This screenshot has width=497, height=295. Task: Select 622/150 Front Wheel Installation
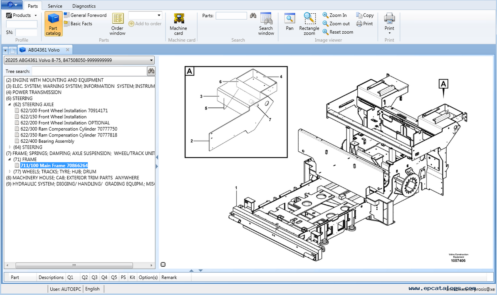(x=53, y=117)
